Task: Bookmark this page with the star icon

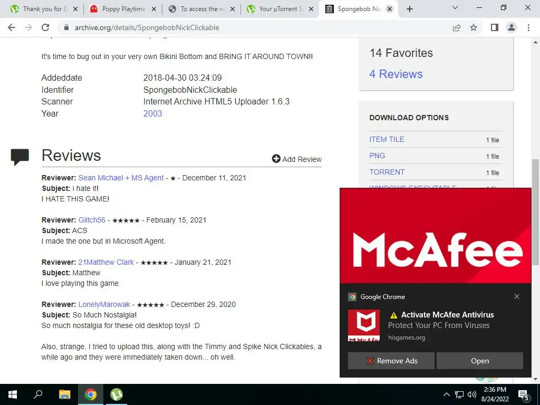Action: [474, 27]
